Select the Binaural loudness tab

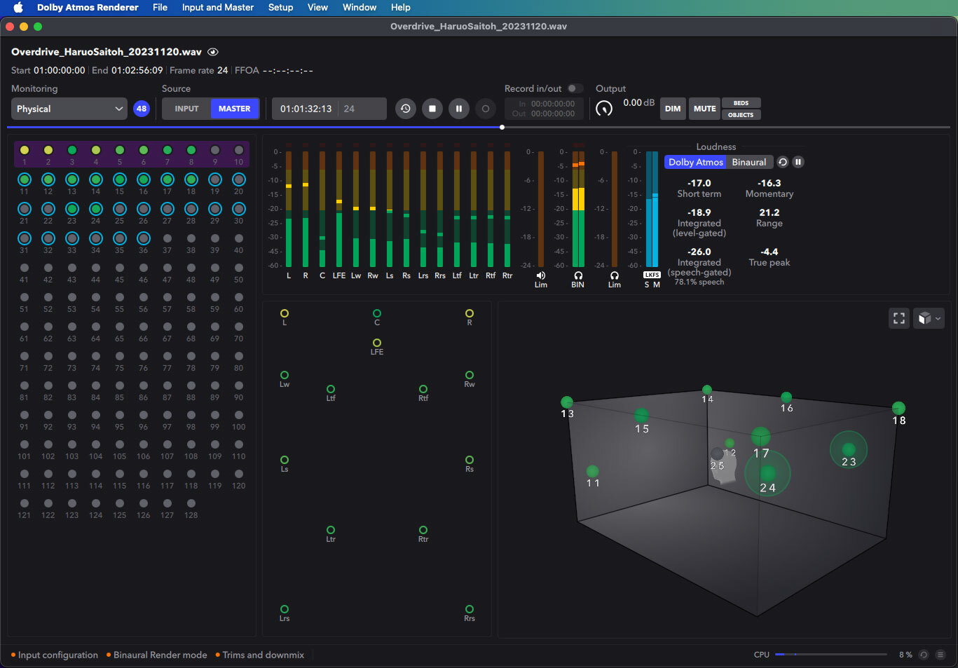tap(749, 162)
